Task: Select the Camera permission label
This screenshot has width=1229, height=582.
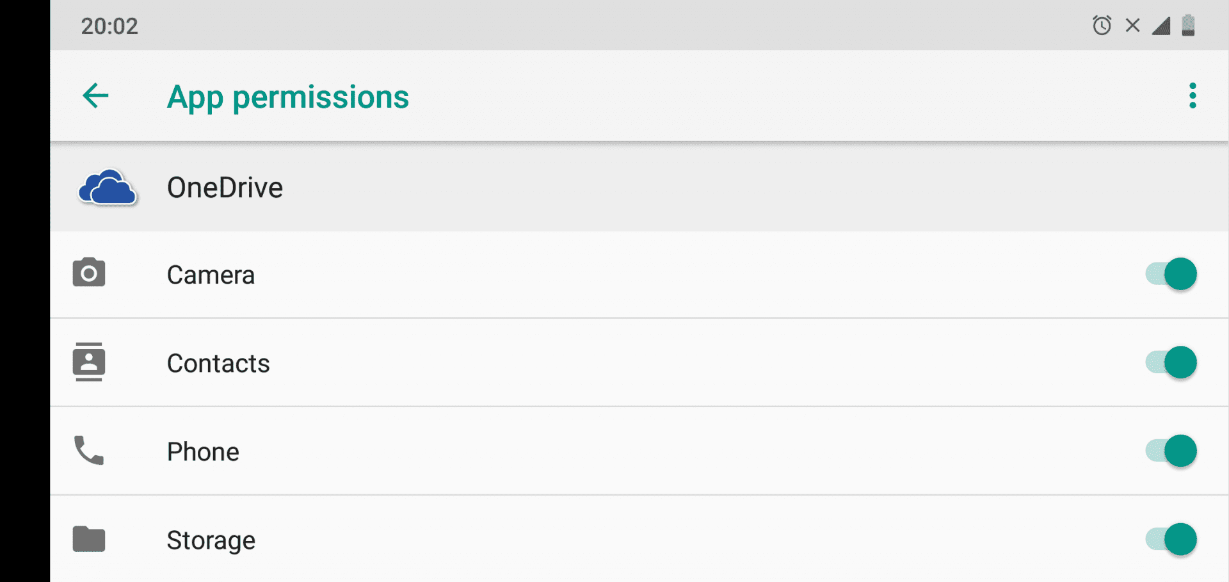Action: [211, 275]
